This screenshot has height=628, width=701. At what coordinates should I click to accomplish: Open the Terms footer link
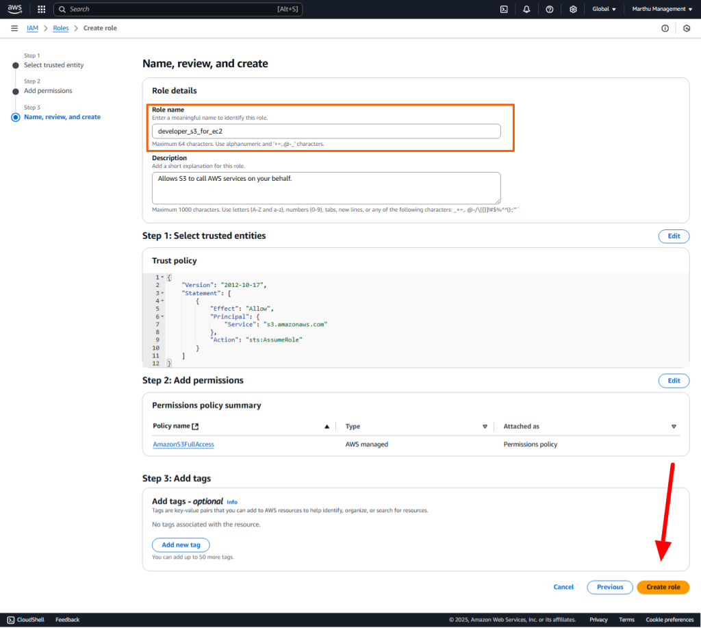(626, 620)
